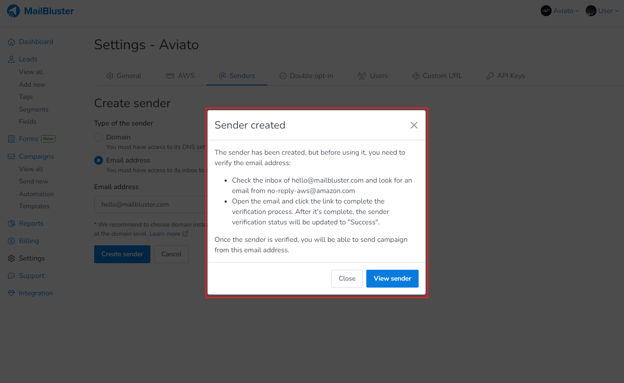The width and height of the screenshot is (624, 383).
Task: Switch to the Double opt-in tab
Action: coord(306,76)
